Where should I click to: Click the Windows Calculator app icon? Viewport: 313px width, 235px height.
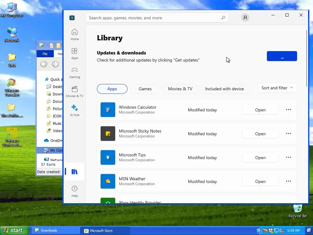point(108,110)
